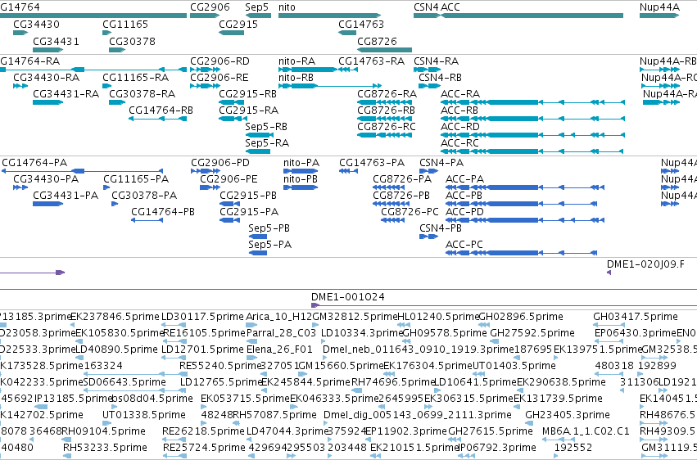
Task: Open transcript label nito-RB
Action: tap(296, 77)
